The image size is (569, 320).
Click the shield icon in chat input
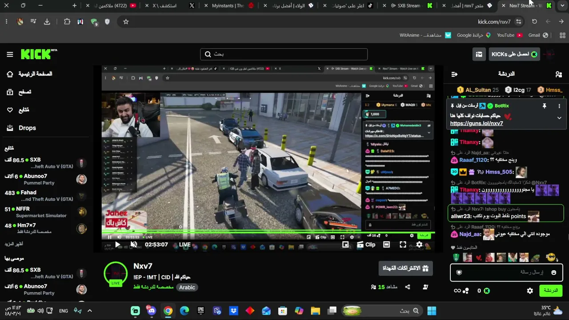coord(459,272)
